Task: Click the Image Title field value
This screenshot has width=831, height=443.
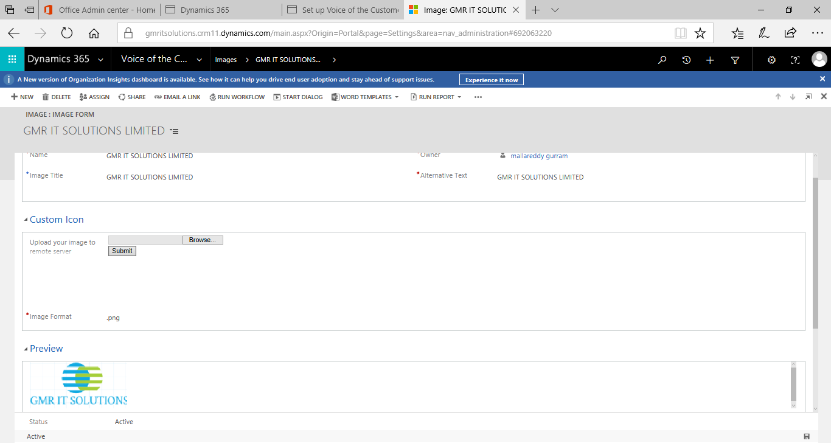Action: [x=150, y=177]
